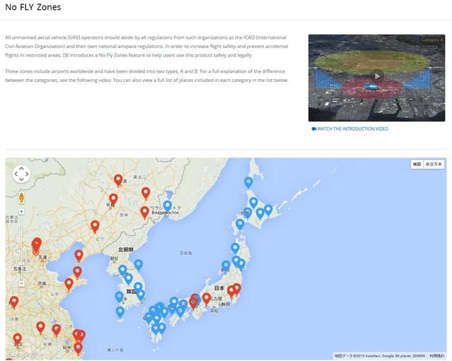Select the red marker above 遼寧 label

[95, 226]
